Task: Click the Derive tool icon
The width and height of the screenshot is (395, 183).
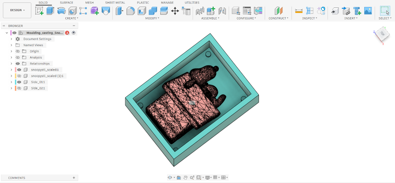Action: point(106,11)
